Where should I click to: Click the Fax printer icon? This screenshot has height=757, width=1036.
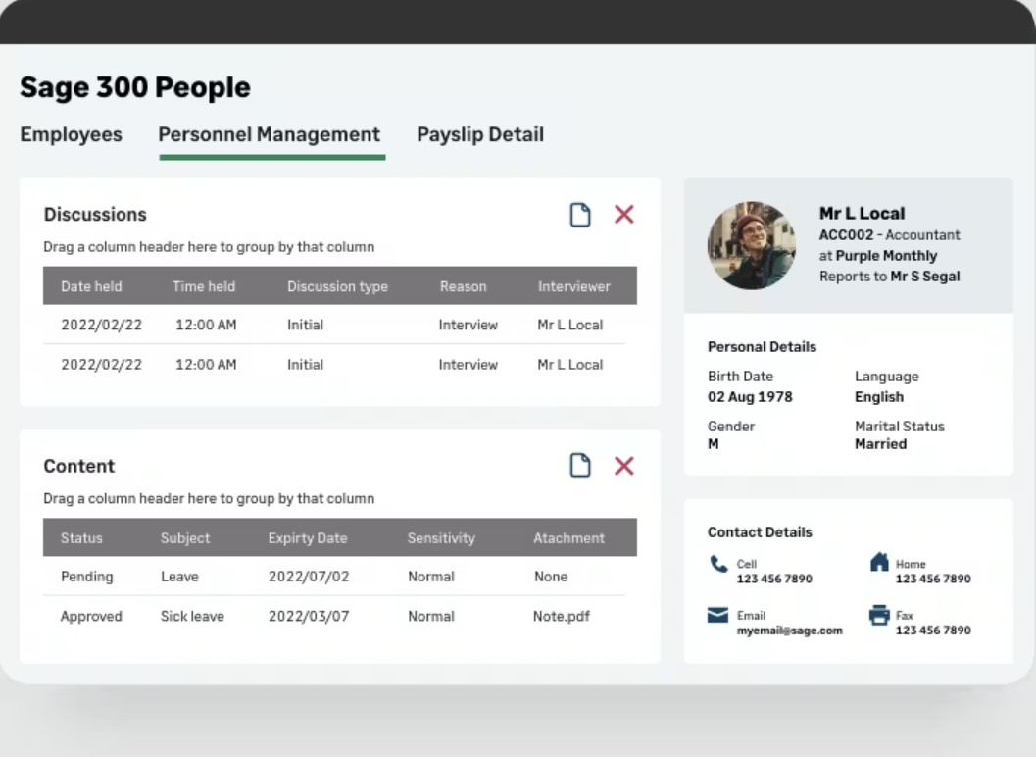click(x=879, y=615)
